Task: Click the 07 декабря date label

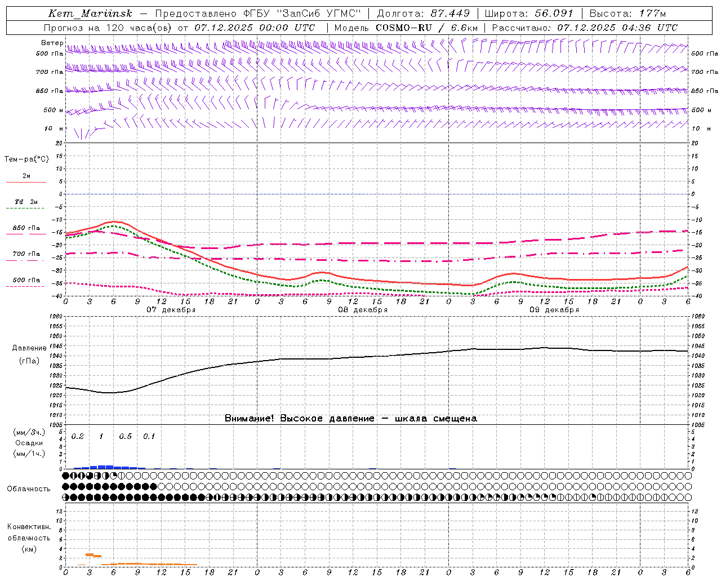Action: coord(171,310)
